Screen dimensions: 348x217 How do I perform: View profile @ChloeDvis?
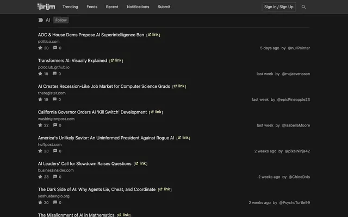click(299, 177)
